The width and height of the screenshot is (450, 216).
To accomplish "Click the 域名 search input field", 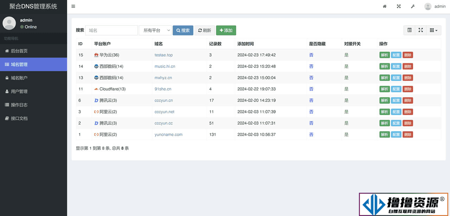I will coord(111,30).
